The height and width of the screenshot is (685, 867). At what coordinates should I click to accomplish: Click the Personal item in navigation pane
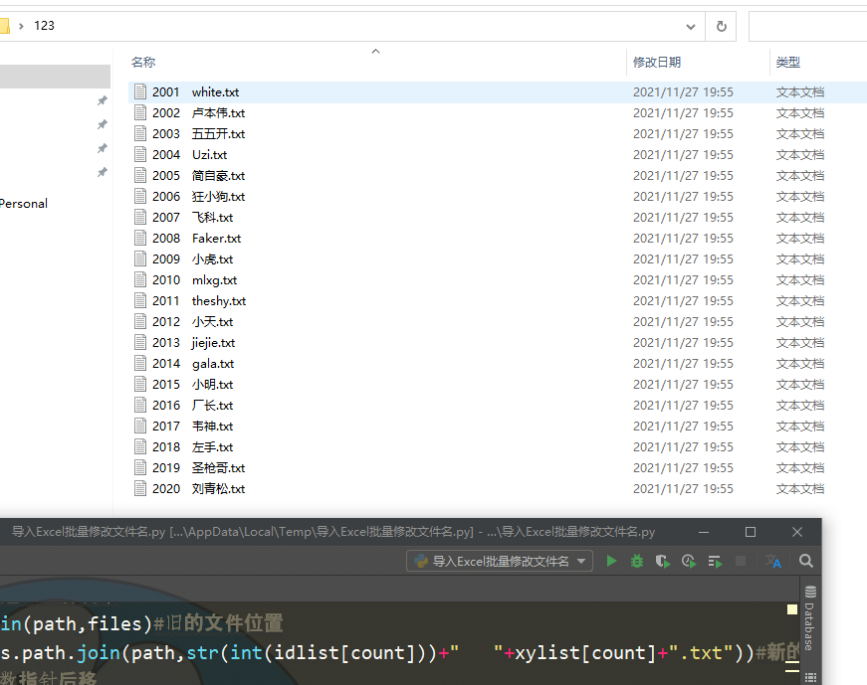click(24, 203)
